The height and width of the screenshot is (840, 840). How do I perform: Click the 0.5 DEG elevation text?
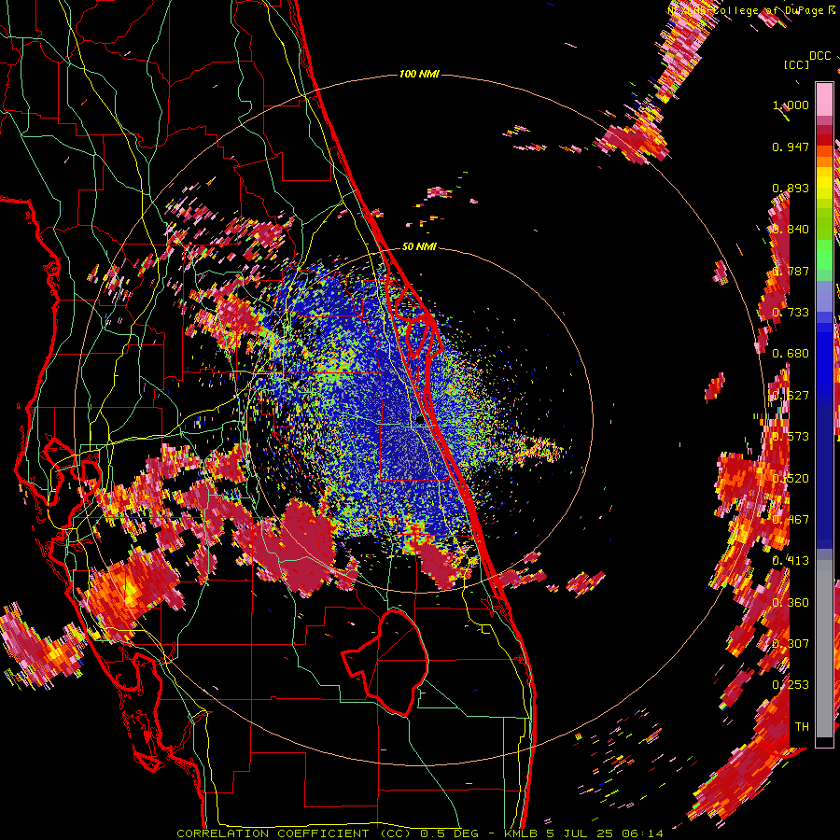(x=448, y=833)
